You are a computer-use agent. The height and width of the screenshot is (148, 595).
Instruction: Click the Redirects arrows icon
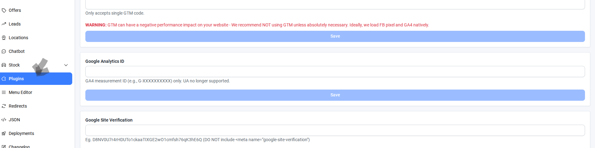pos(4,106)
